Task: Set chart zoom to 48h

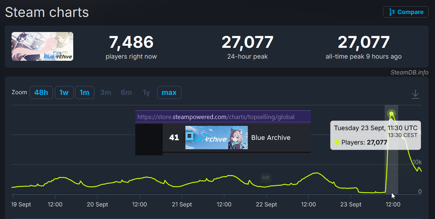Action: 41,92
